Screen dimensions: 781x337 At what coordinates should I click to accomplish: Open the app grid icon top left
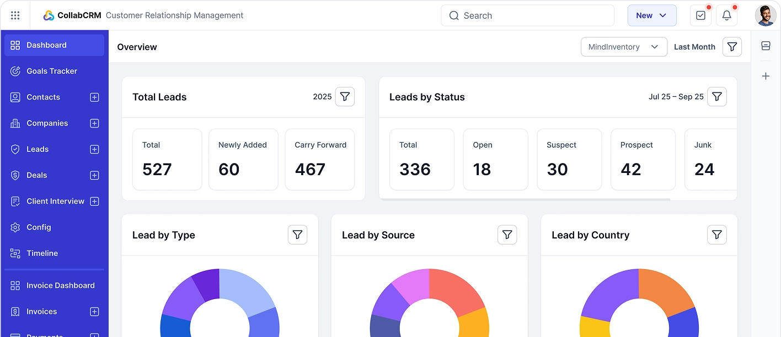(x=15, y=15)
